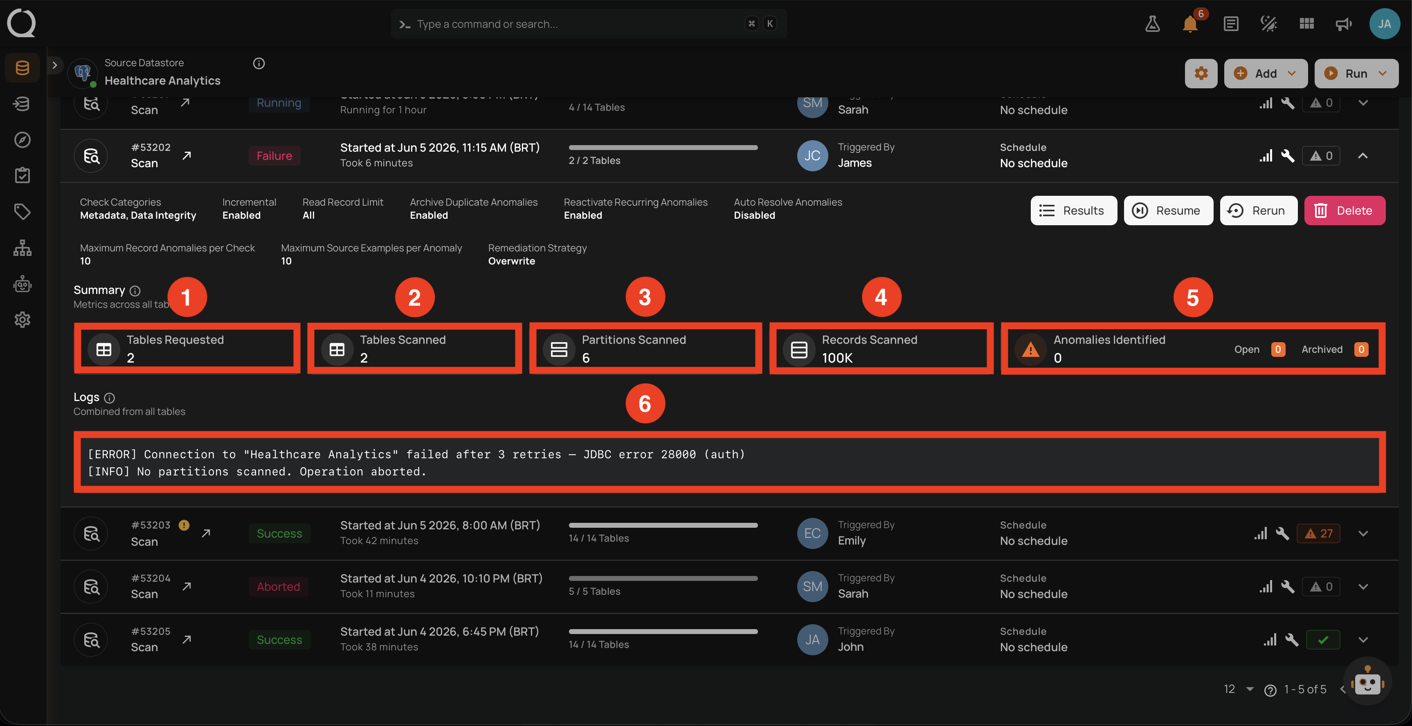This screenshot has width=1412, height=726.
Task: Expand scan #53205 row details
Action: (x=1363, y=639)
